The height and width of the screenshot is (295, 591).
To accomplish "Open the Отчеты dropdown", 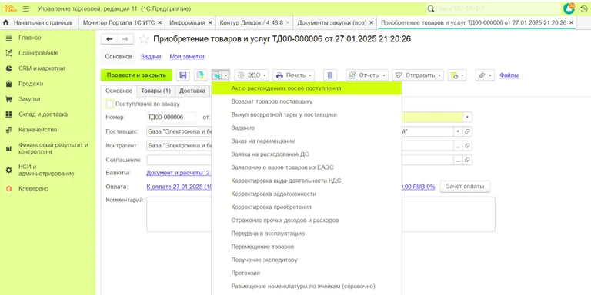I will pyautogui.click(x=367, y=75).
